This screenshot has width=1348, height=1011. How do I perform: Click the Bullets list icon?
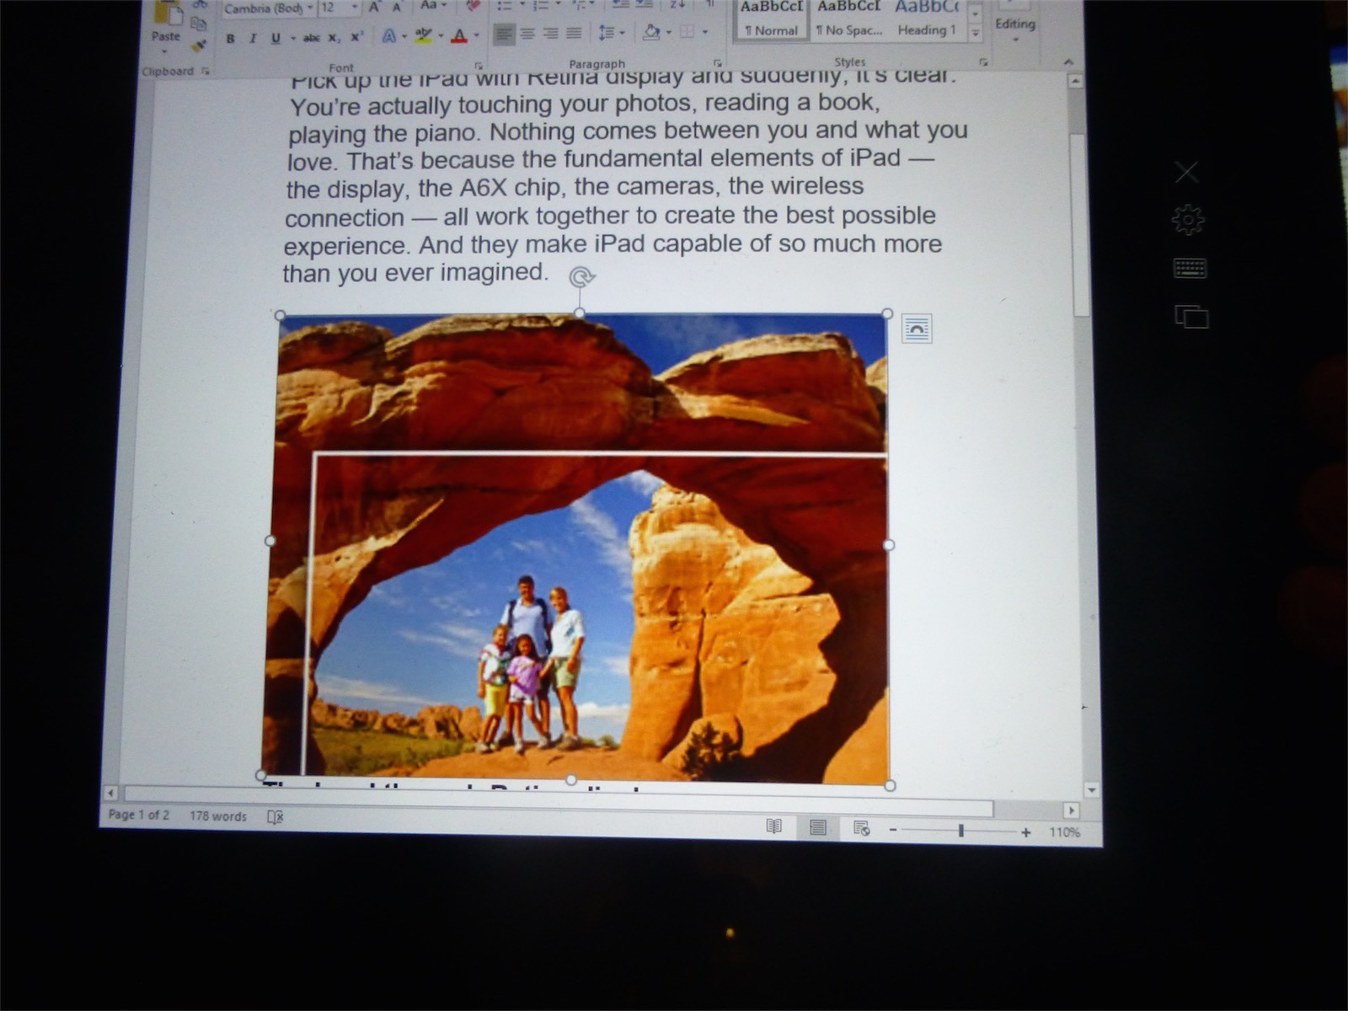505,6
